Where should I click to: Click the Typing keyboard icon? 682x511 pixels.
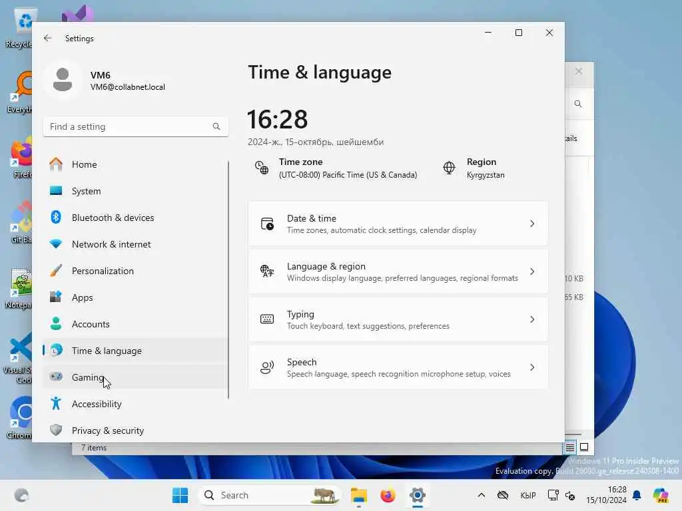(267, 319)
